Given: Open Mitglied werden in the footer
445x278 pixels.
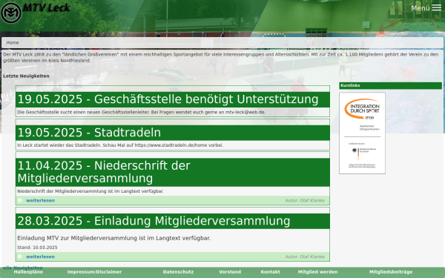Looking at the screenshot, I should tap(318, 272).
